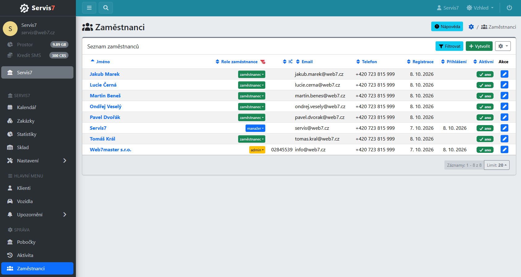Toggle active status 'ano' for Pavel Dvořák
521x277 pixels.
coord(485,117)
